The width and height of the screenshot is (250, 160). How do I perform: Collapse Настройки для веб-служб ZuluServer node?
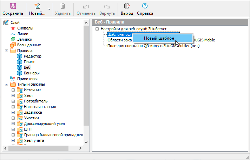(x=97, y=29)
